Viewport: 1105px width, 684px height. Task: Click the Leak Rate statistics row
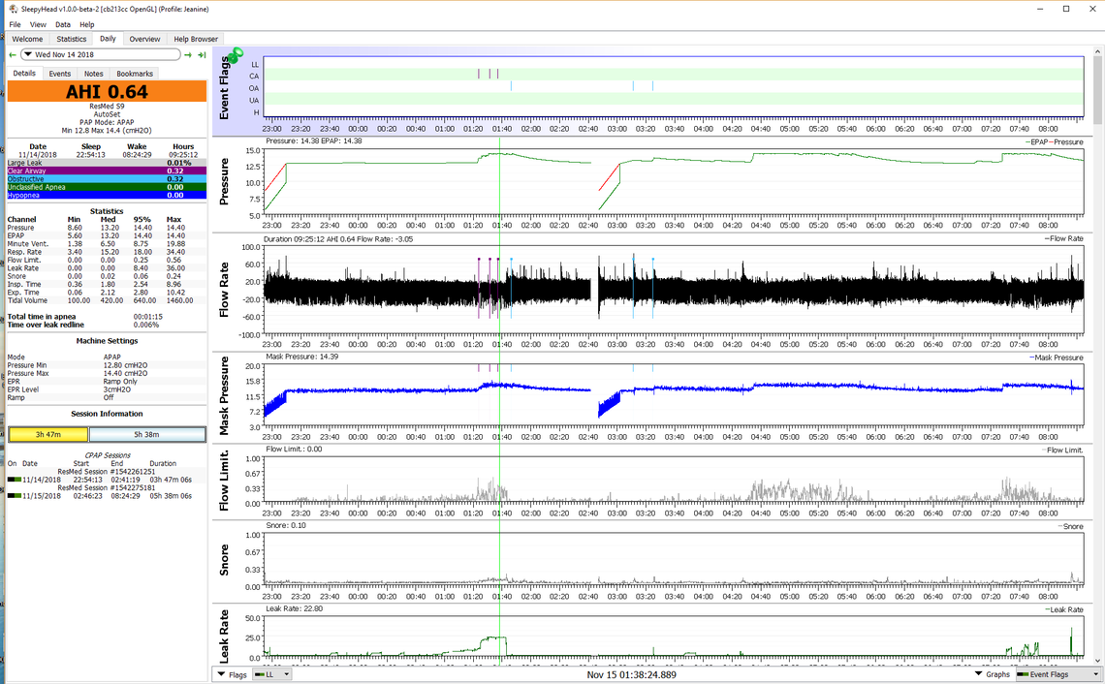pyautogui.click(x=107, y=268)
